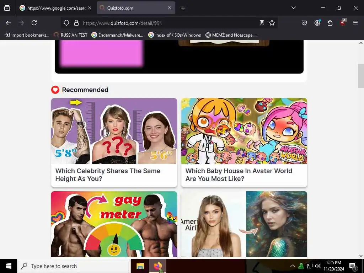This screenshot has width=364, height=273.
Task: Open Endermanch/Malware bookmark
Action: point(117,35)
